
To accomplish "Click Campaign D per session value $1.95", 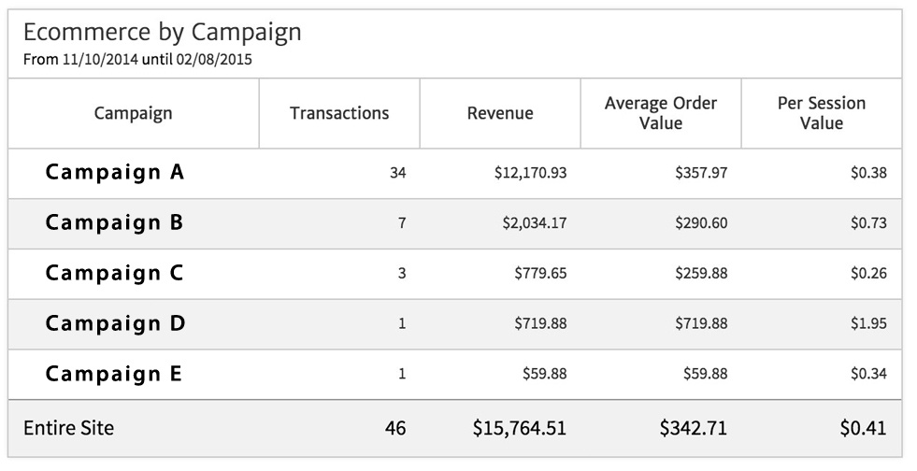I will coord(868,324).
